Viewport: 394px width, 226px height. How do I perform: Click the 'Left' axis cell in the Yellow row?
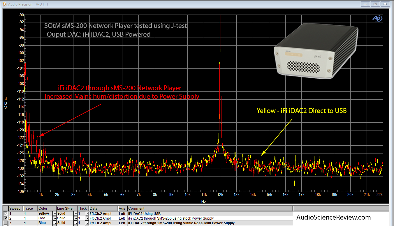pyautogui.click(x=123, y=214)
